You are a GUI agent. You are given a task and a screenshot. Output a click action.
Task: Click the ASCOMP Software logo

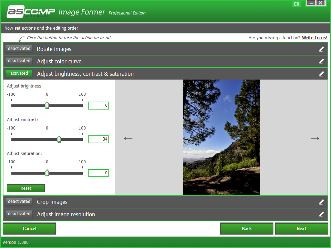pyautogui.click(x=31, y=12)
